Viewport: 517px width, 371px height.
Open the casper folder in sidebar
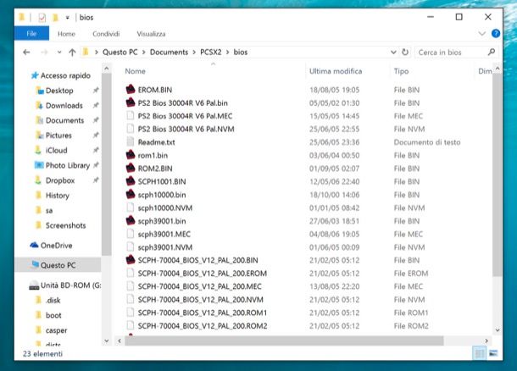[56, 330]
